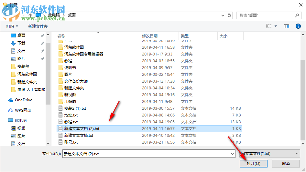Open 雨滴 人工智能 folder in sidebar
The width and height of the screenshot is (306, 172).
click(31, 90)
